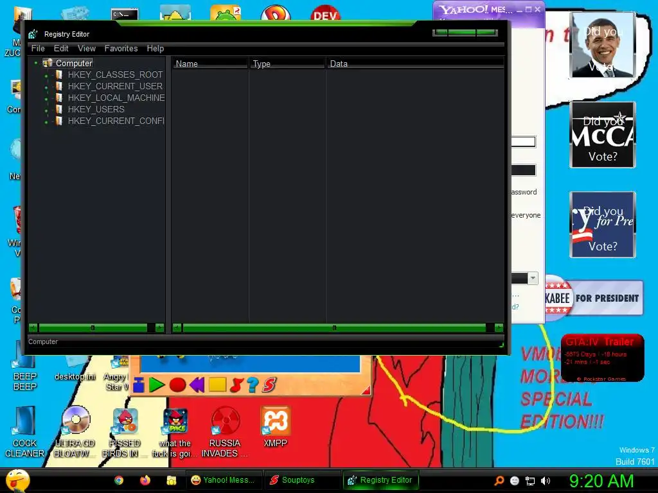Select the desktop.ini file icon
This screenshot has width=658, height=493.
[75, 369]
